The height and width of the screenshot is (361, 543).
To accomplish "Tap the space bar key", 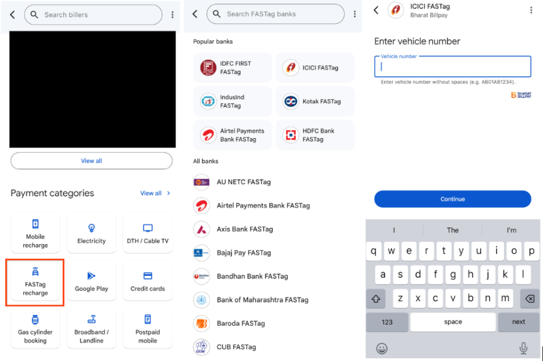I will [x=453, y=322].
